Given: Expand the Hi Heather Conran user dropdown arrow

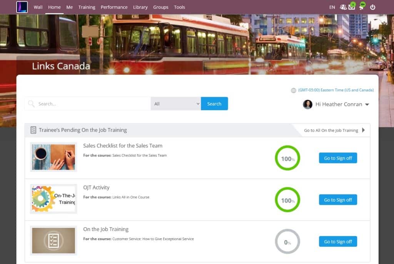Looking at the screenshot, I should click(367, 104).
